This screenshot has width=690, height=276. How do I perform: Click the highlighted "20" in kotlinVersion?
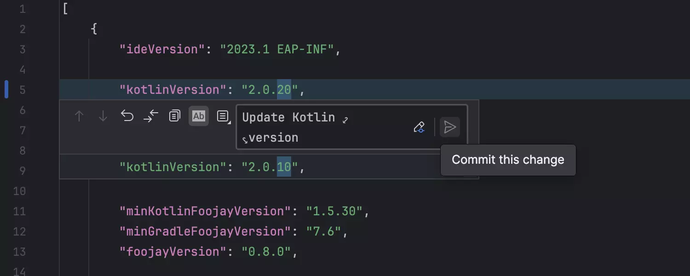tap(284, 90)
